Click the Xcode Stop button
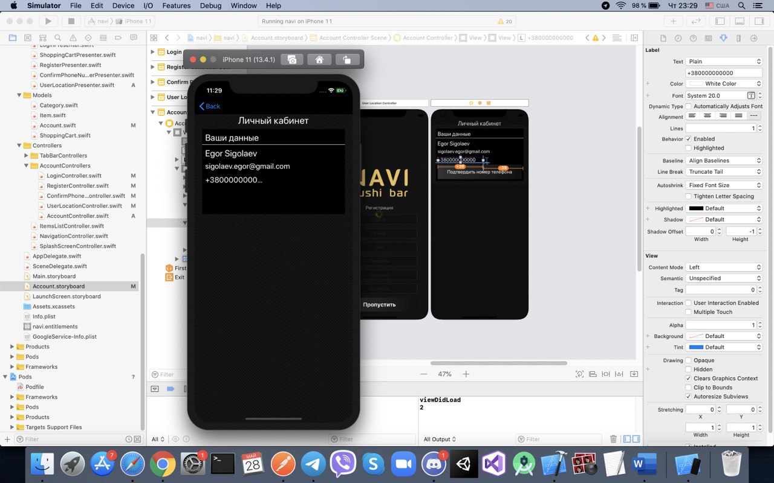This screenshot has height=483, width=774. pos(71,21)
